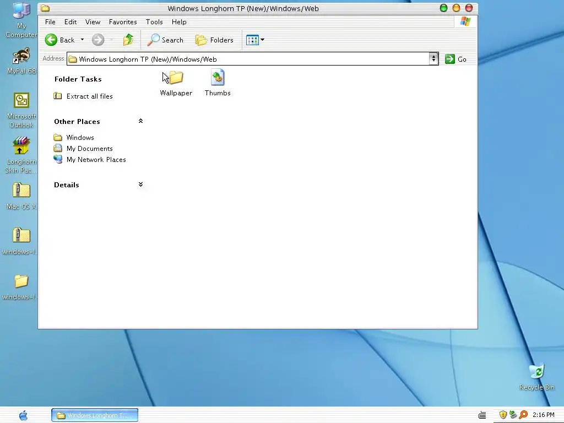Click the security shield tray icon
Viewport: 564px width, 423px height.
503,415
